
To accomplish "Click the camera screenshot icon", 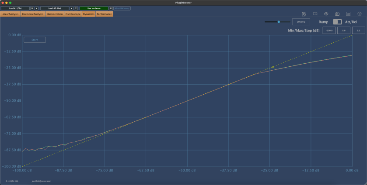I will (x=337, y=14).
